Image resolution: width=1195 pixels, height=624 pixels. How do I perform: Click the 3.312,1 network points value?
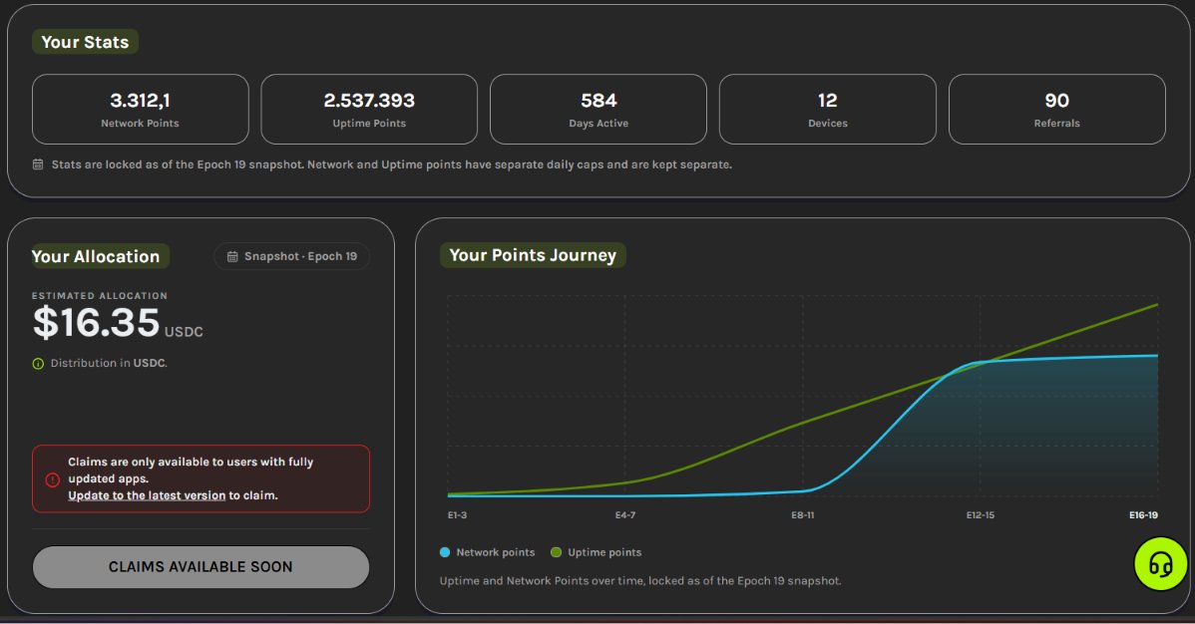(141, 101)
